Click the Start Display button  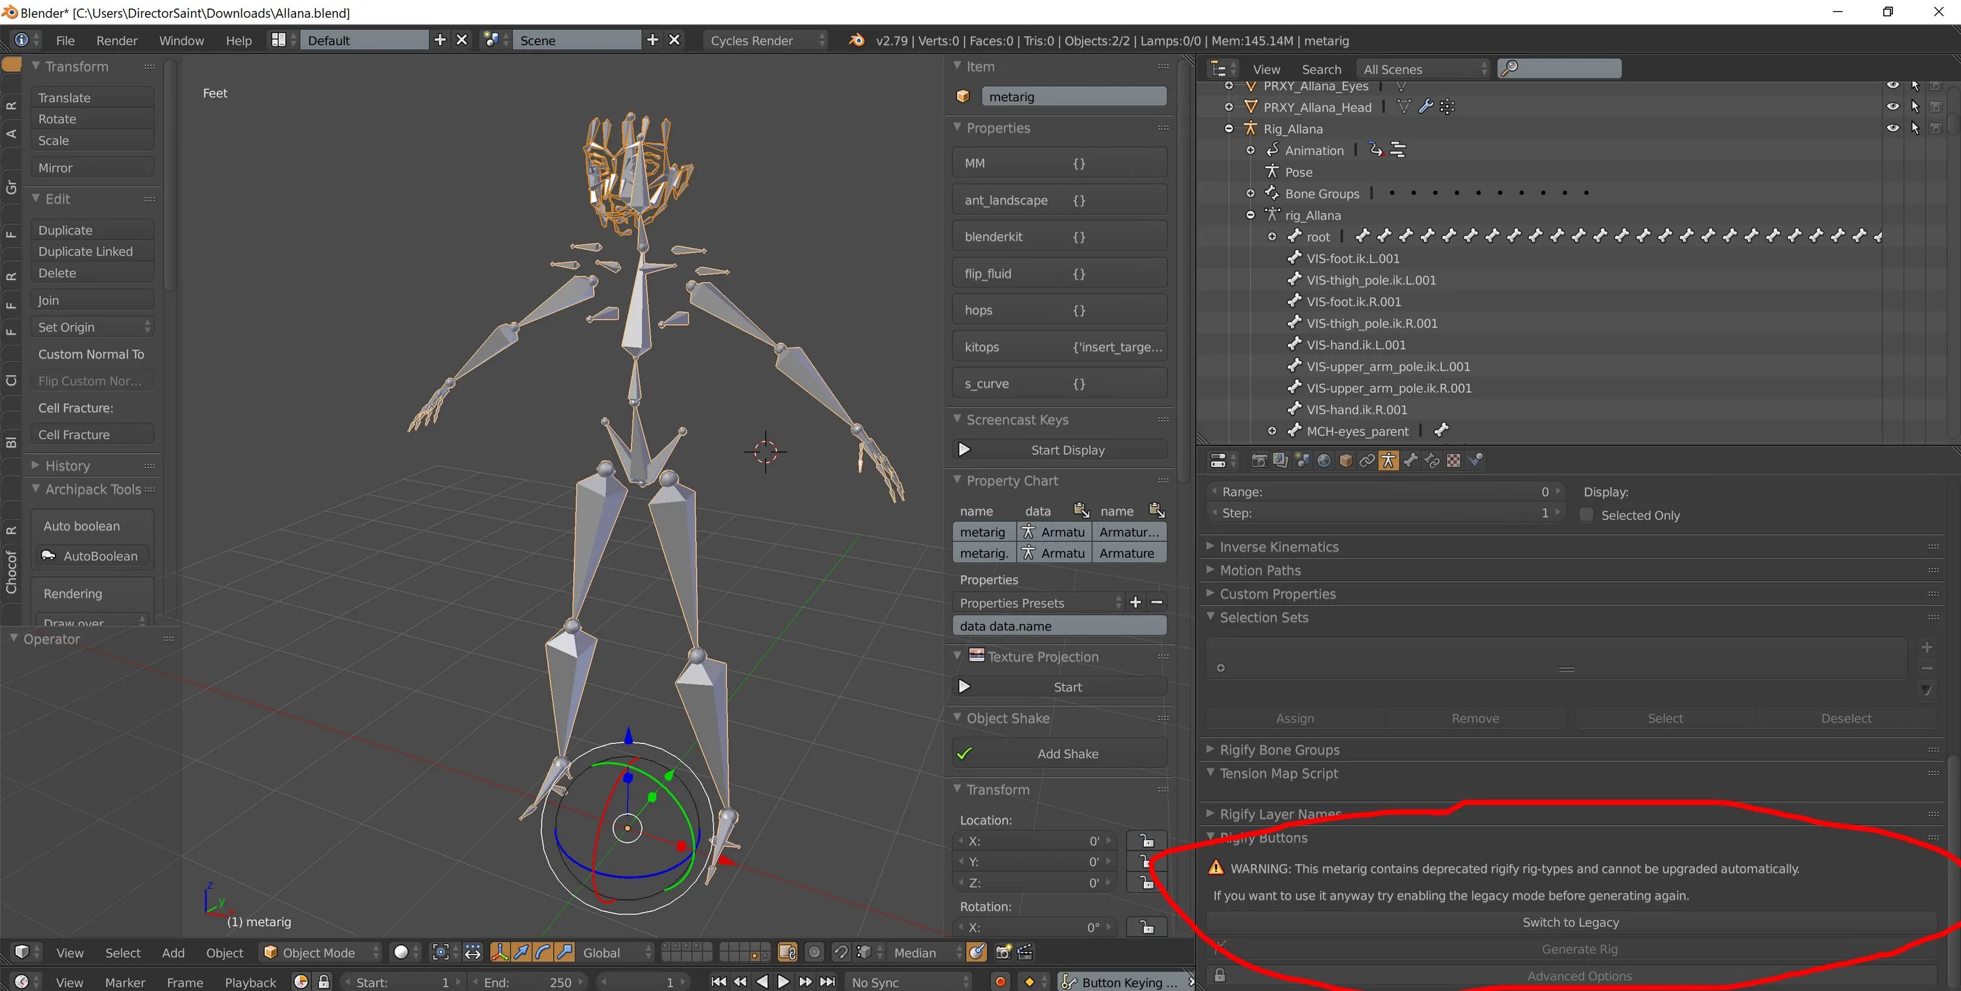pyautogui.click(x=1060, y=449)
